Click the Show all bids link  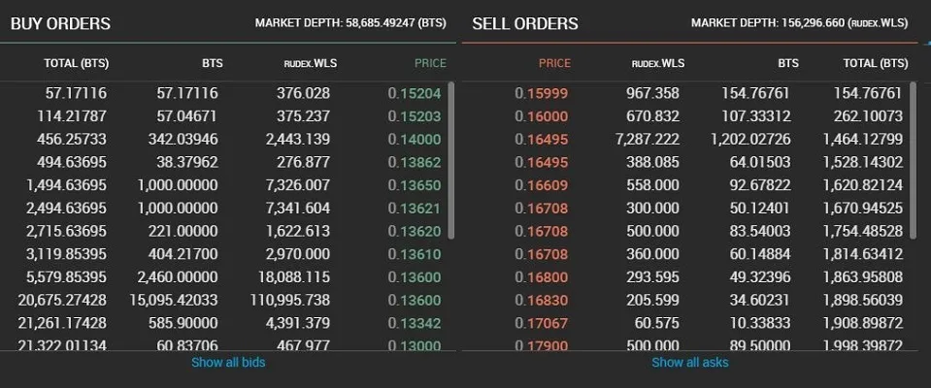(228, 363)
